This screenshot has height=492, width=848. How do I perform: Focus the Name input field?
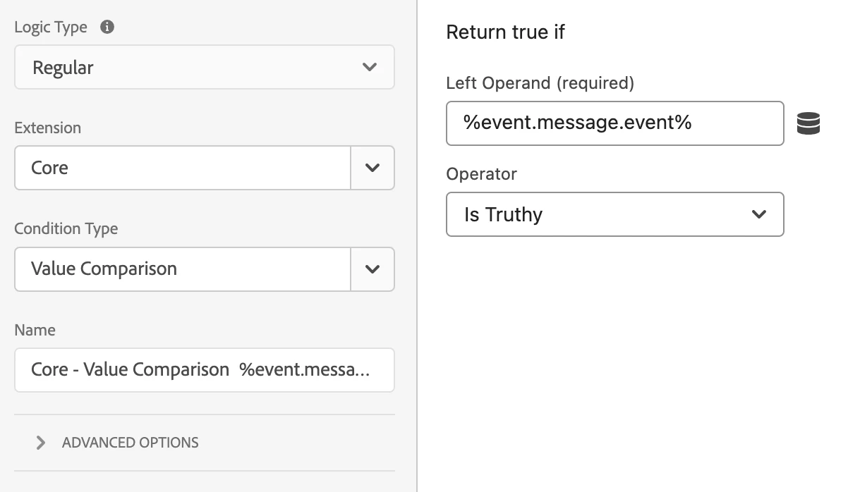[x=204, y=369]
